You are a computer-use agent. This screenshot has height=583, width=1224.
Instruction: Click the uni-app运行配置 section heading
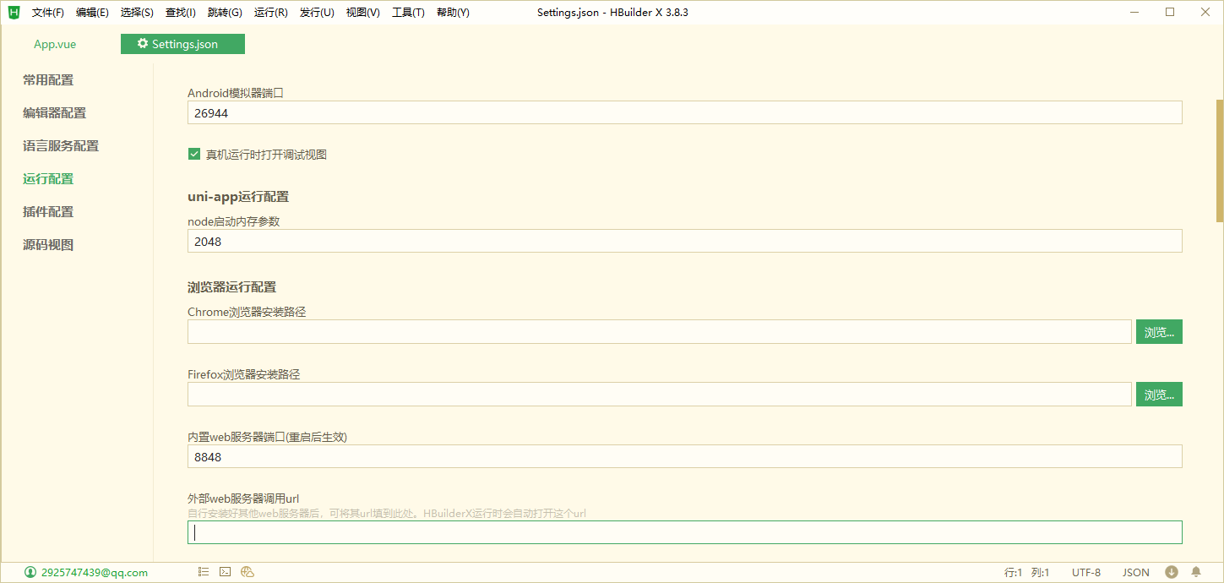pyautogui.click(x=238, y=197)
